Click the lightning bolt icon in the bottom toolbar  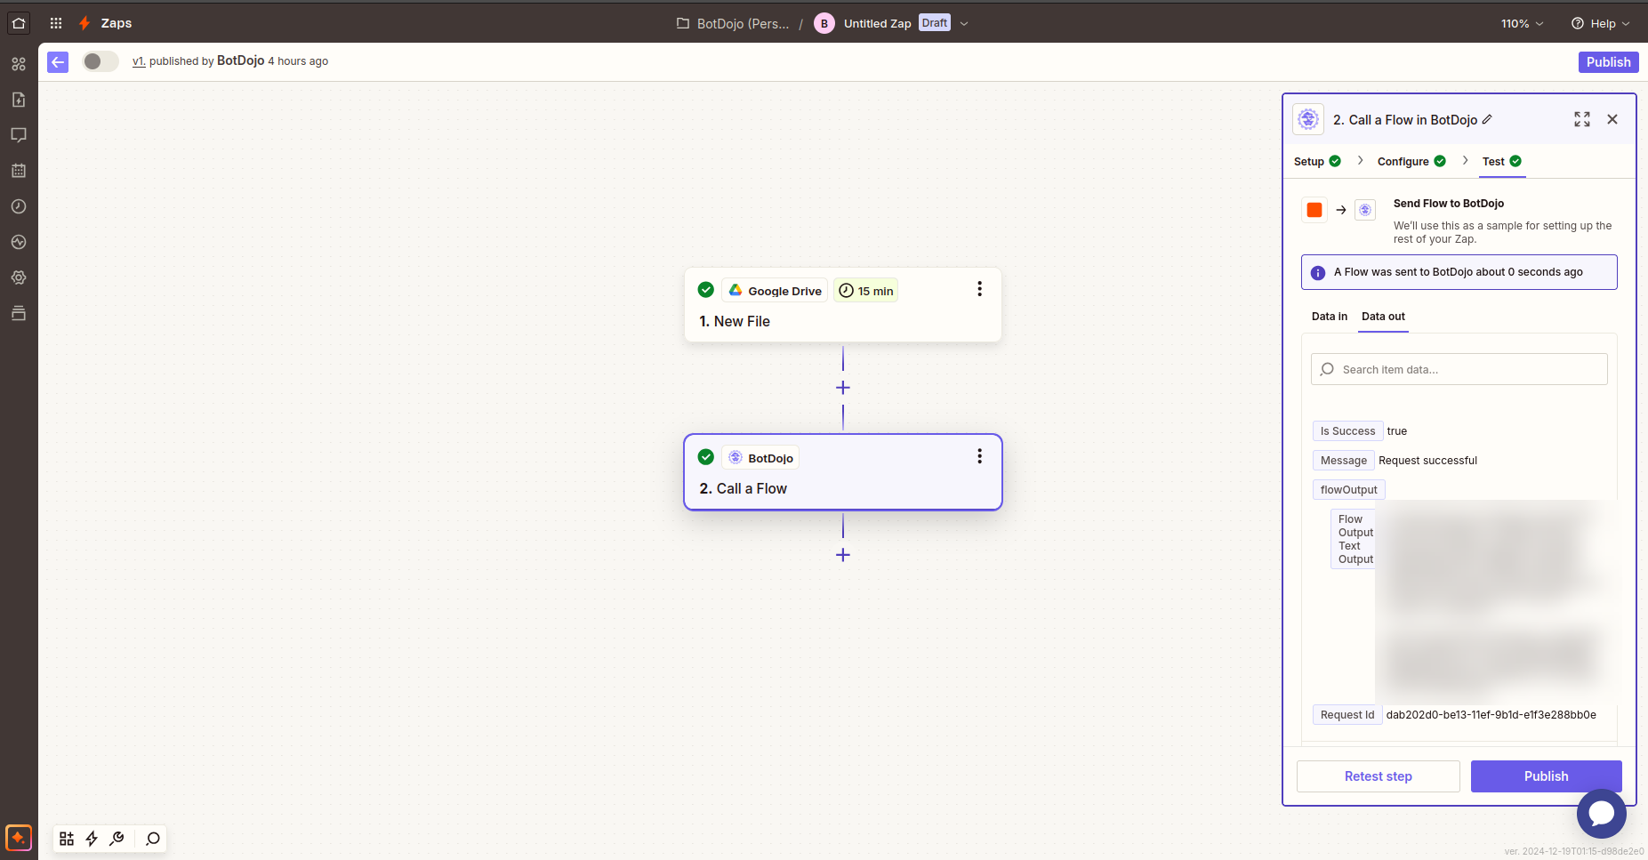point(92,839)
